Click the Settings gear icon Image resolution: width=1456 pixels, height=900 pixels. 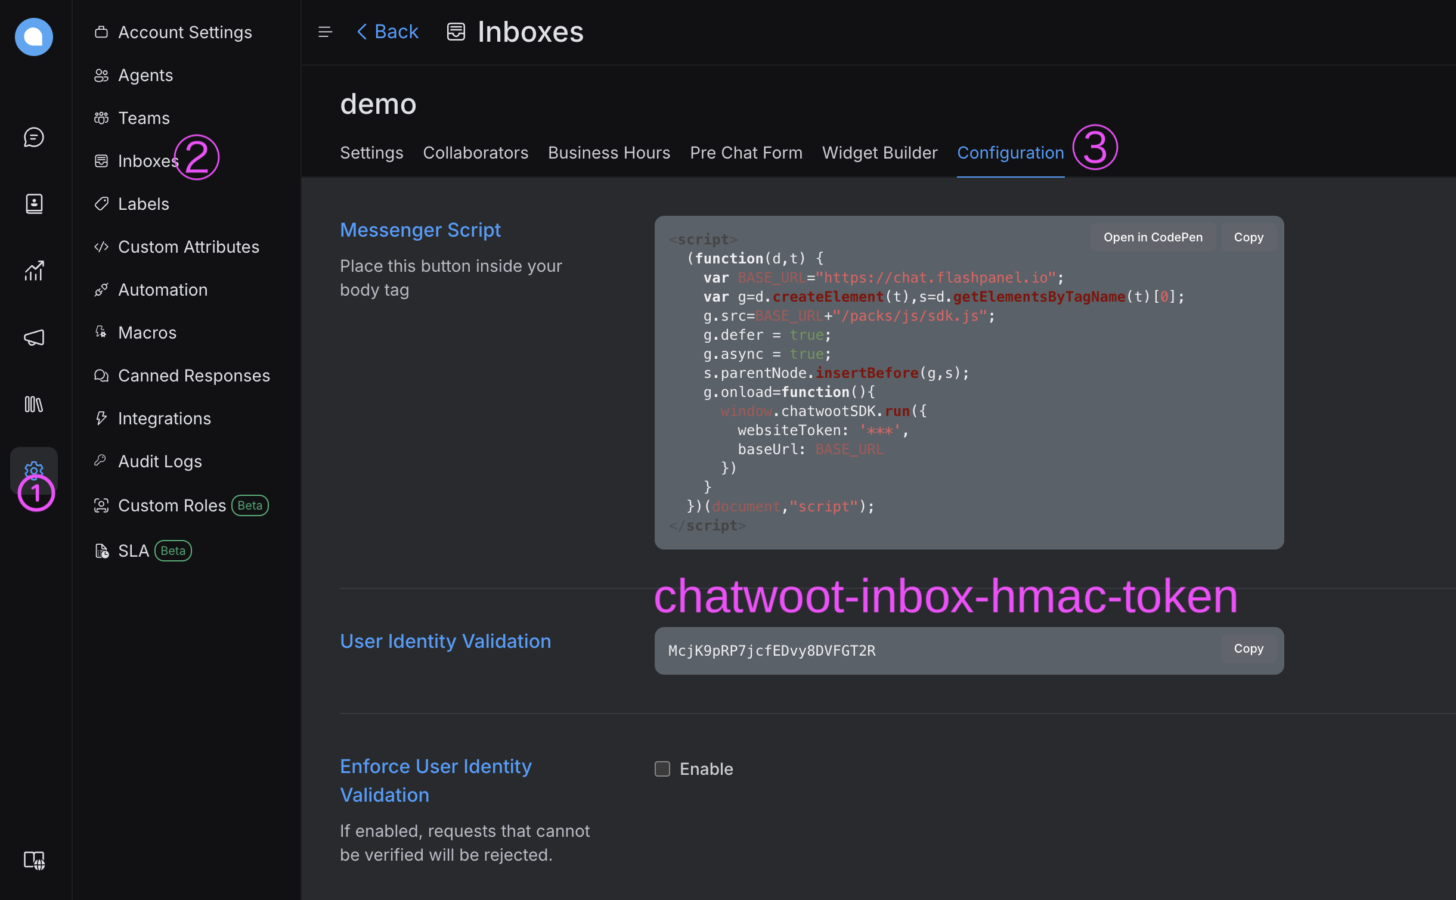34,469
